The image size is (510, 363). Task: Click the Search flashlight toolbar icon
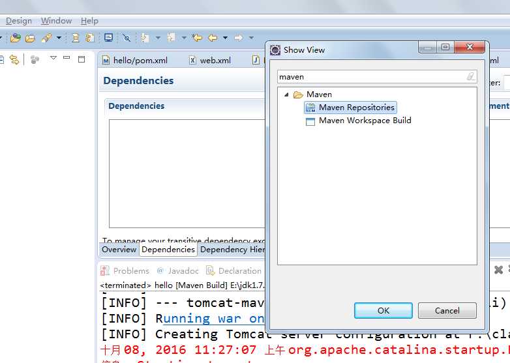coord(46,38)
